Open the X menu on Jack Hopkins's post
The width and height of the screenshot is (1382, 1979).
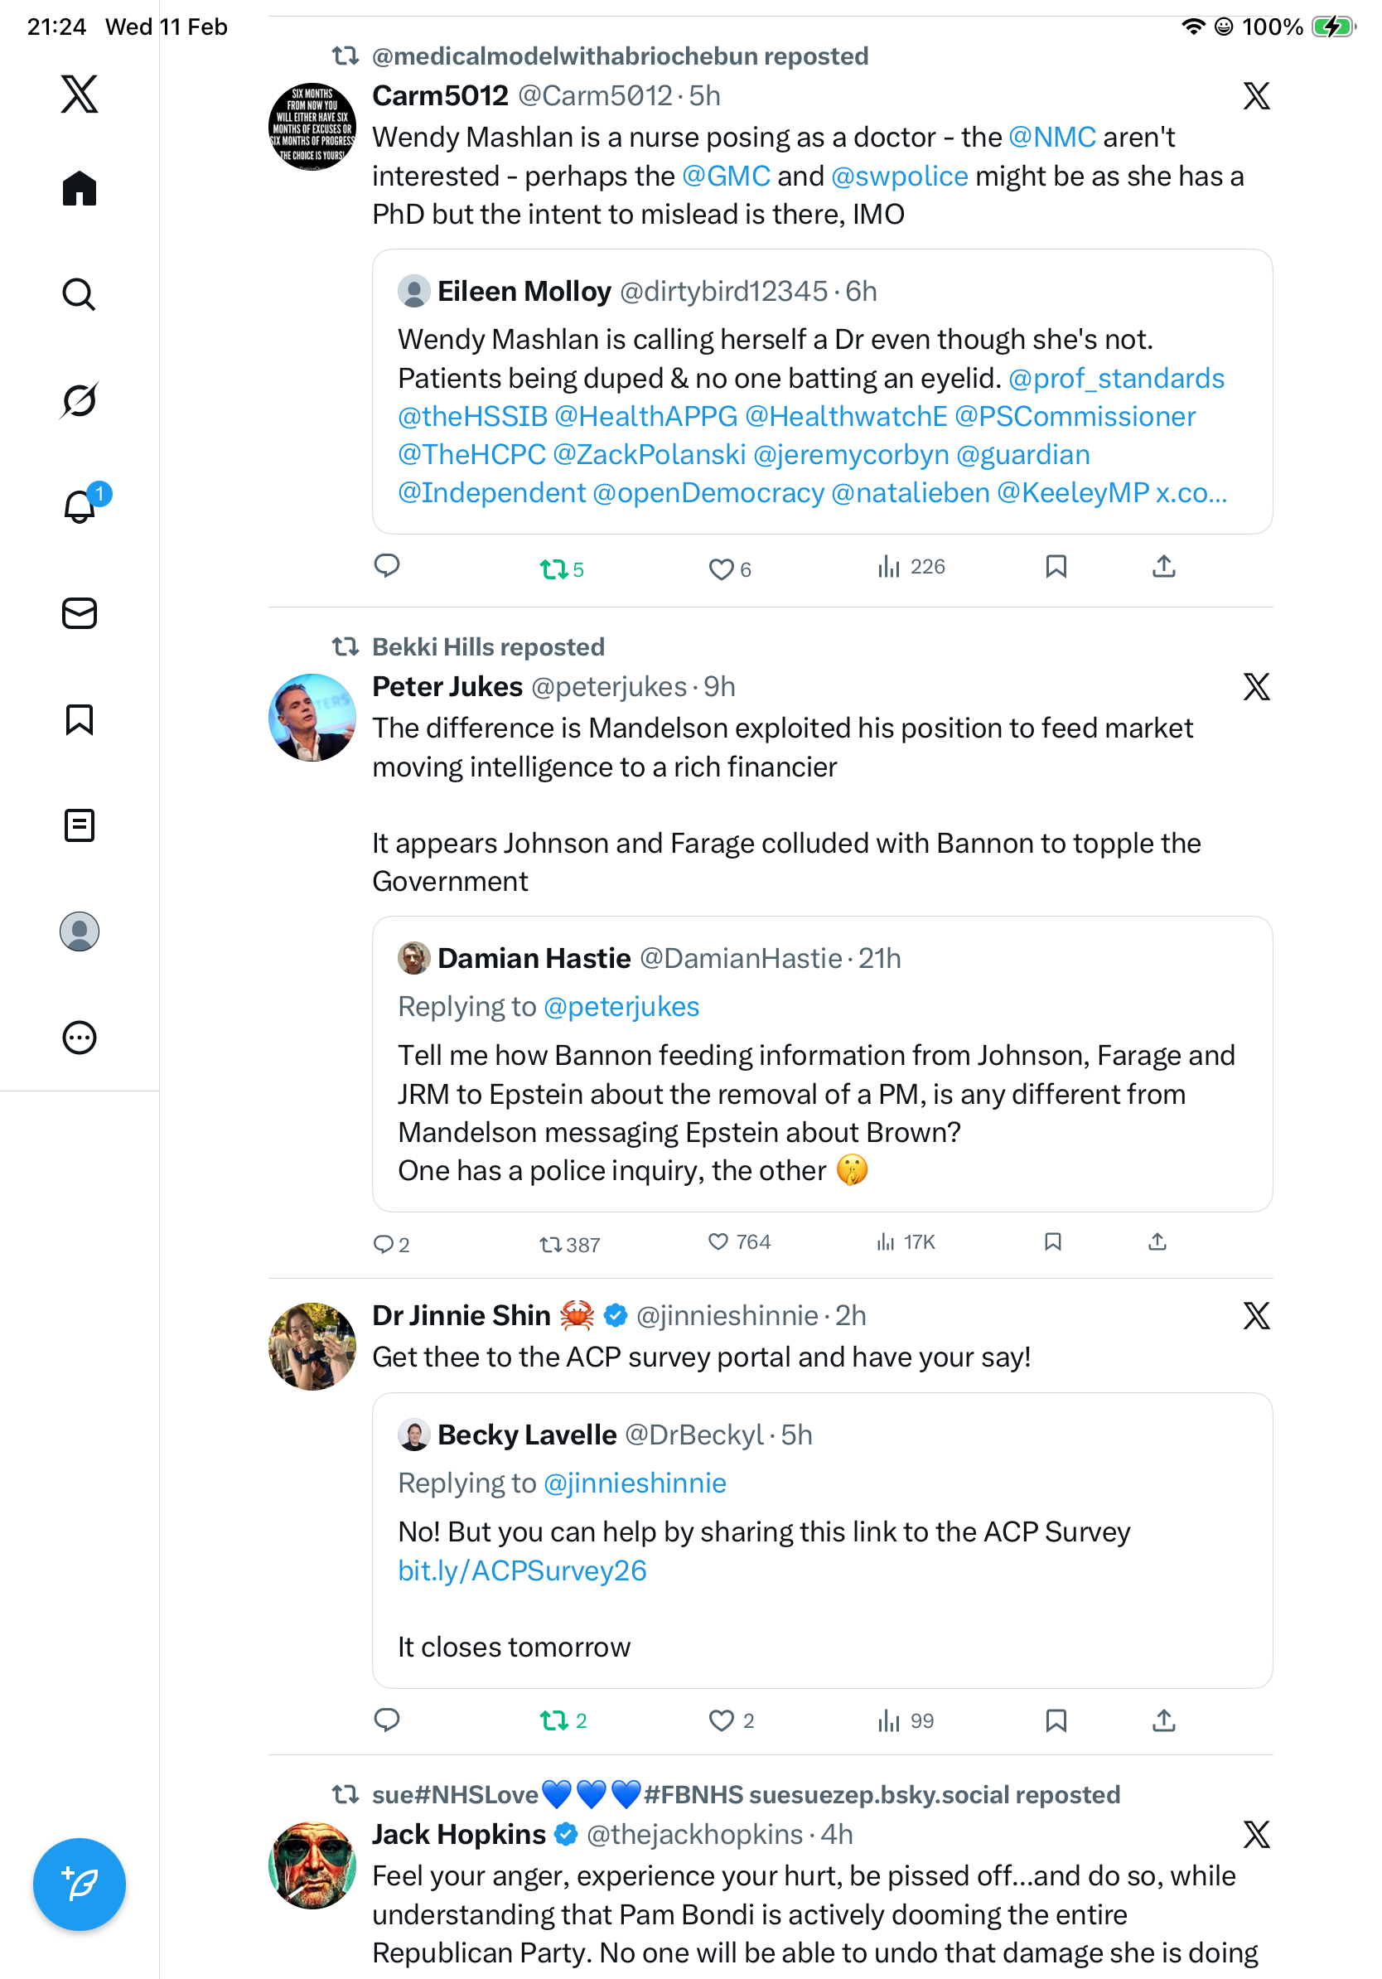(x=1256, y=1834)
